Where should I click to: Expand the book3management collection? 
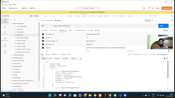pos(11,55)
